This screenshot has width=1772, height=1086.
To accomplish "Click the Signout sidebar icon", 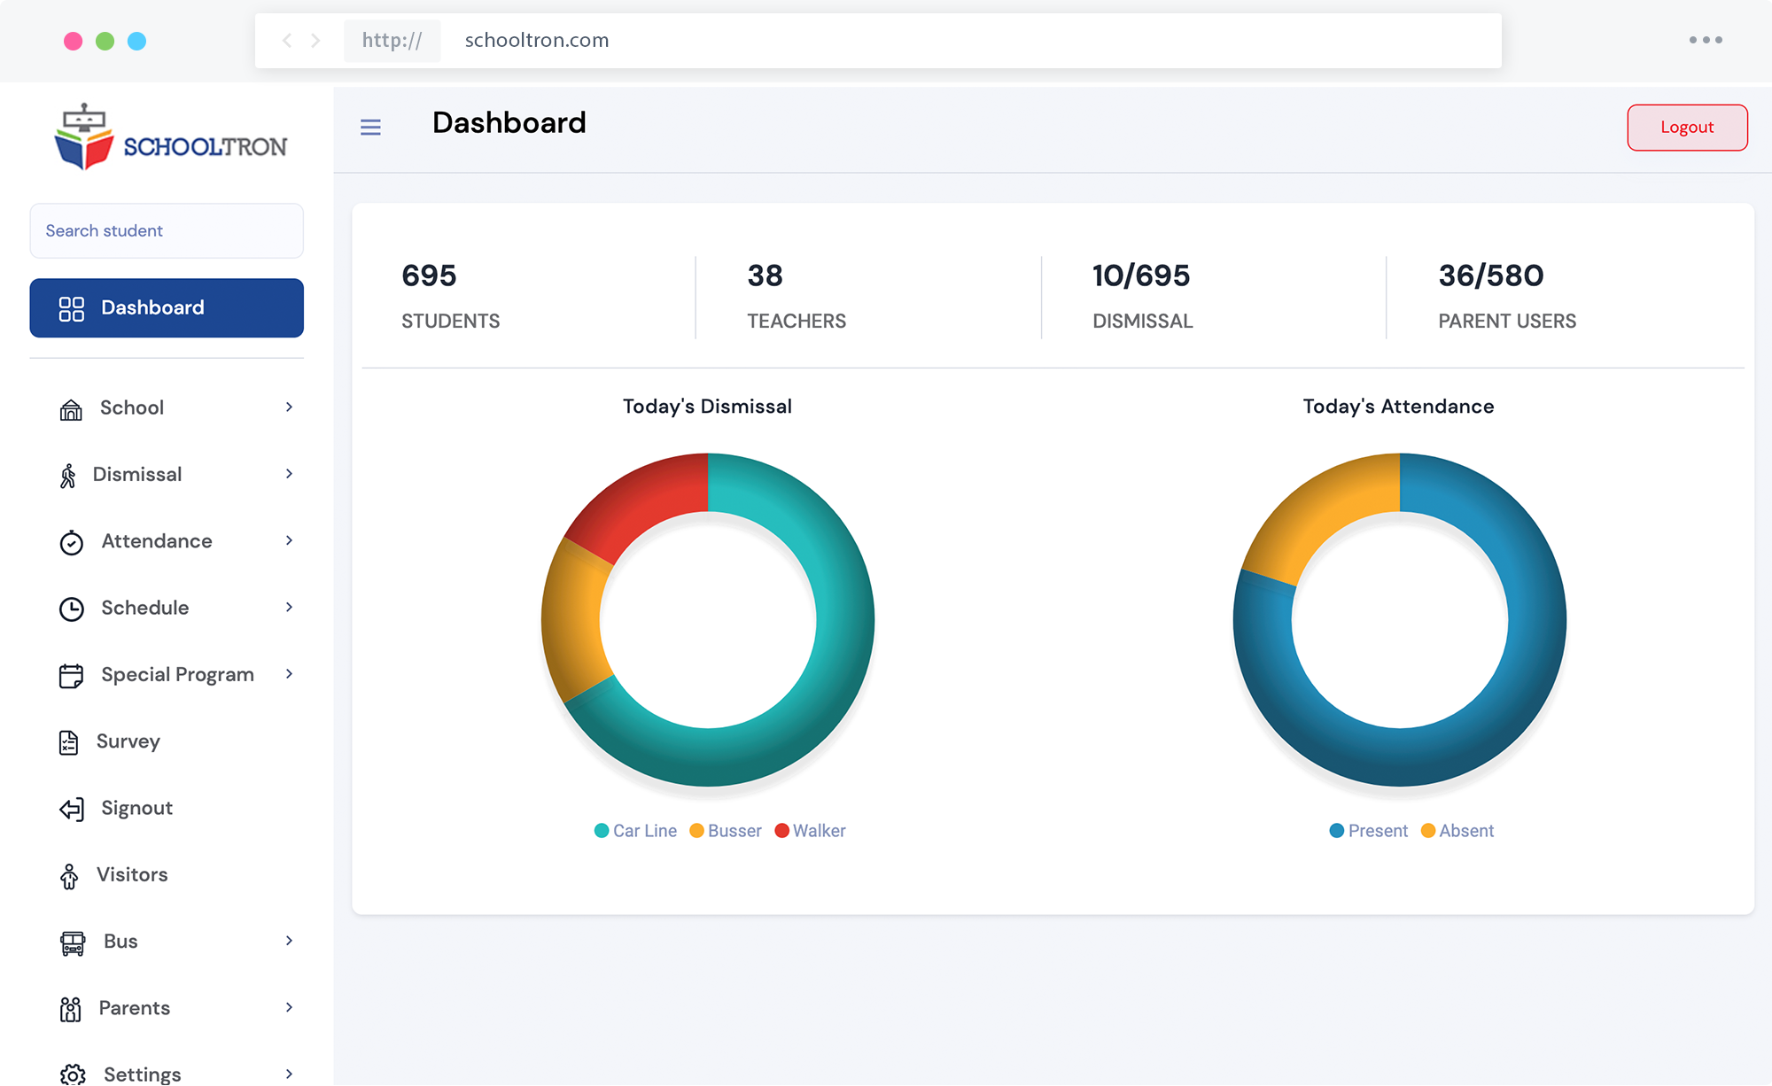I will [70, 808].
